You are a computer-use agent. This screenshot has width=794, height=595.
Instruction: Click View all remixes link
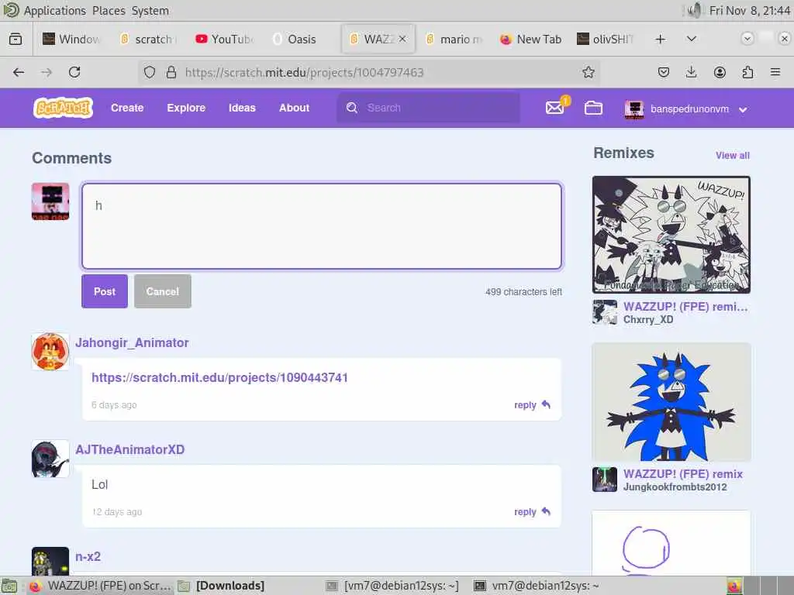pos(732,155)
